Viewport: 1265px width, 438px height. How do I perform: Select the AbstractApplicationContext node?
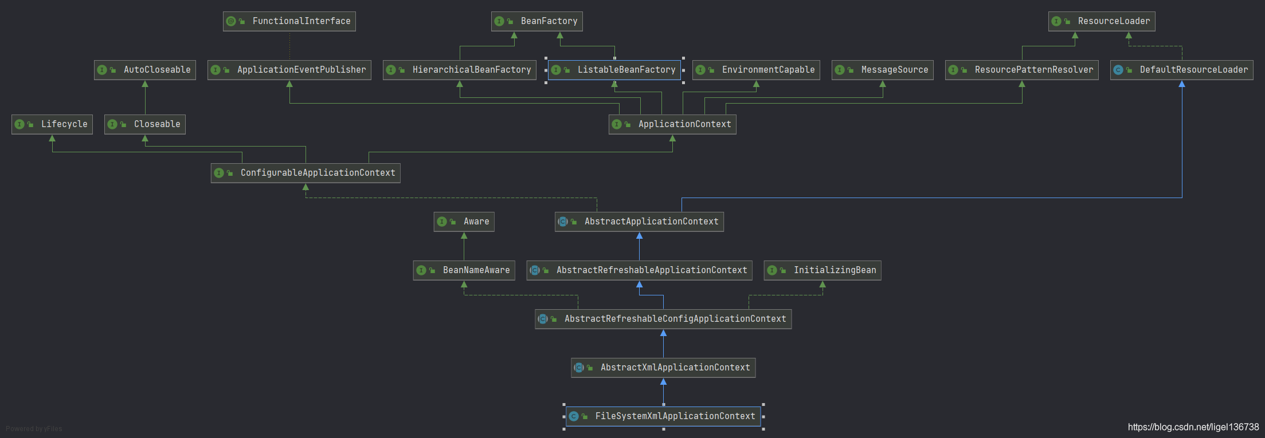tap(639, 222)
